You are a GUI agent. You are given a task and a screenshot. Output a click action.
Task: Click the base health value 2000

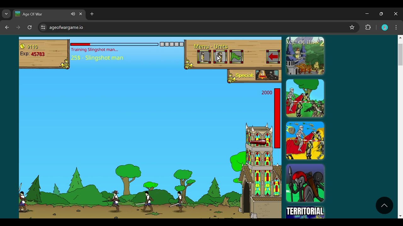pyautogui.click(x=267, y=93)
